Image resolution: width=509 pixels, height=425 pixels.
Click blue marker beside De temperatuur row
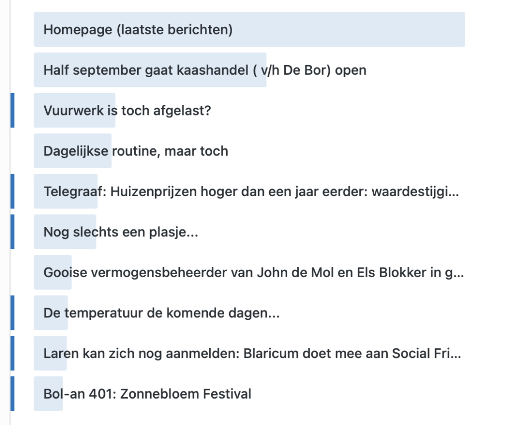click(12, 313)
